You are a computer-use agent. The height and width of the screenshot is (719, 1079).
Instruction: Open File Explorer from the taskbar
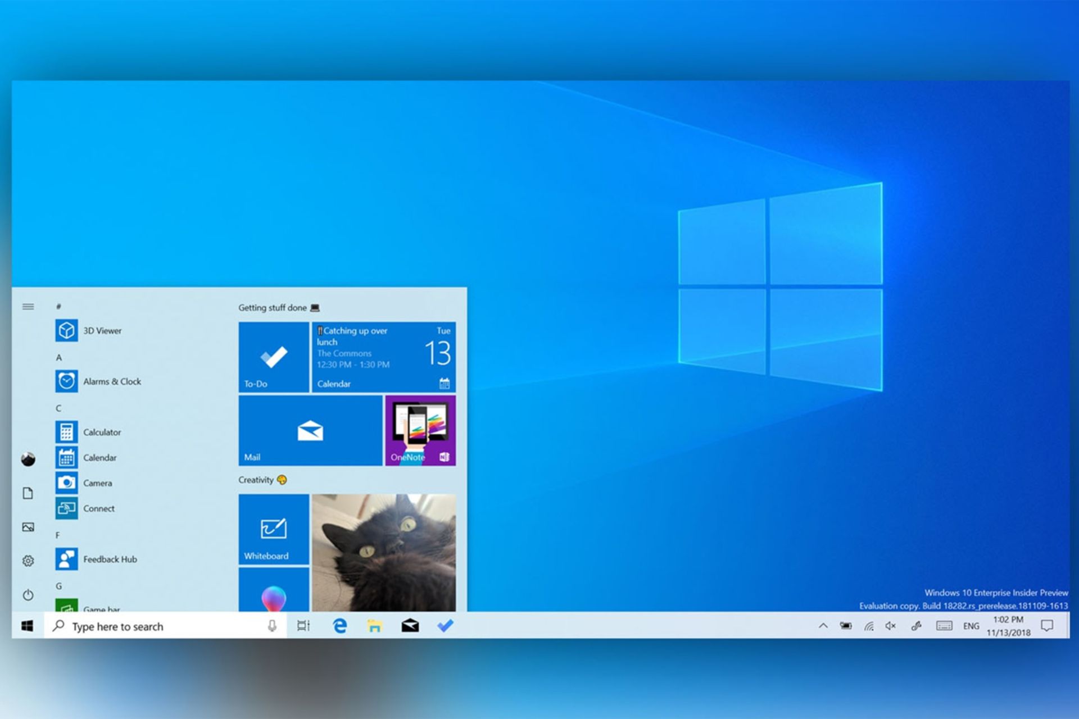pyautogui.click(x=375, y=626)
